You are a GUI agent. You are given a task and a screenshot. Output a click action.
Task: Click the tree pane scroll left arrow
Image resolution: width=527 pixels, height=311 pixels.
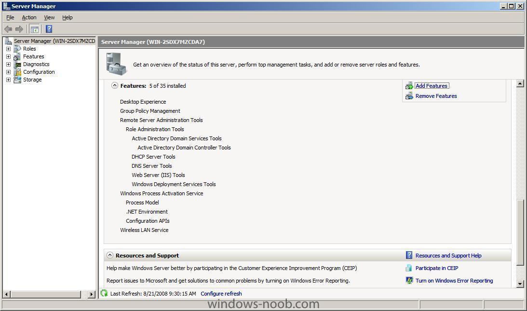[x=6, y=294]
